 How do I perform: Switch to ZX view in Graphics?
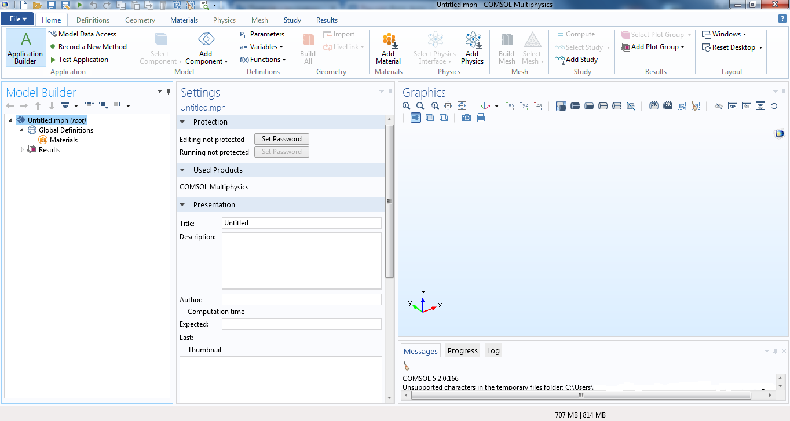[538, 106]
